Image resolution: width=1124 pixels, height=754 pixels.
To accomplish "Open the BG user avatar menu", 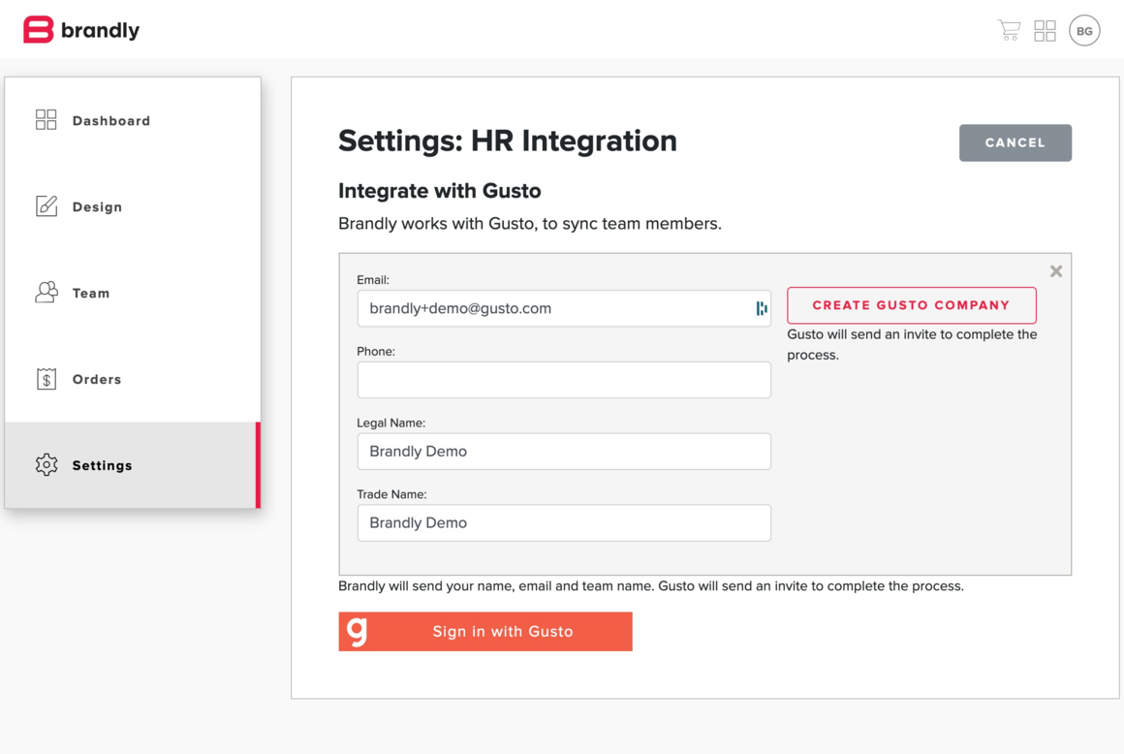I will tap(1084, 31).
